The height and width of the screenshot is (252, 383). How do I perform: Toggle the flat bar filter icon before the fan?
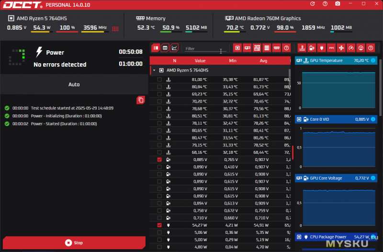click(x=331, y=48)
